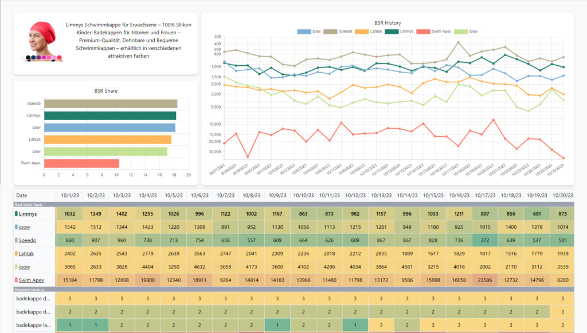The width and height of the screenshot is (587, 333).
Task: Click the "10/7/23" date column header
Action: [225, 195]
